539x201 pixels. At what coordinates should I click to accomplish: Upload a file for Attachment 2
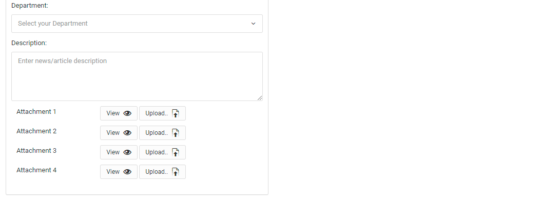pos(162,133)
